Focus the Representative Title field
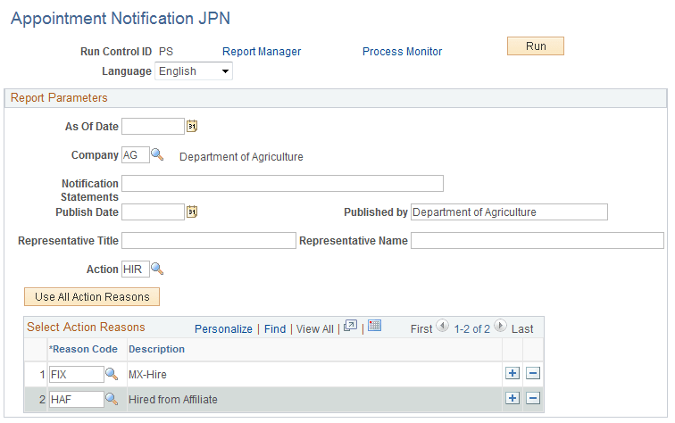This screenshot has height=423, width=675. [209, 241]
